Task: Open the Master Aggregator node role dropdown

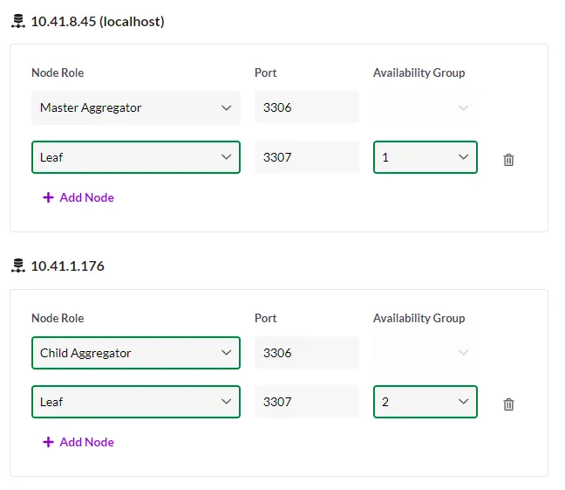Action: tap(136, 107)
